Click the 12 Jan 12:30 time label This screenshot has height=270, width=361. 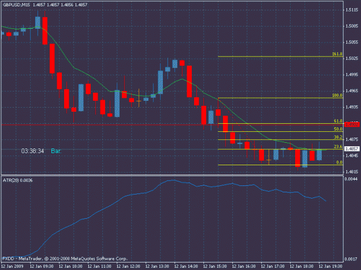(128, 267)
